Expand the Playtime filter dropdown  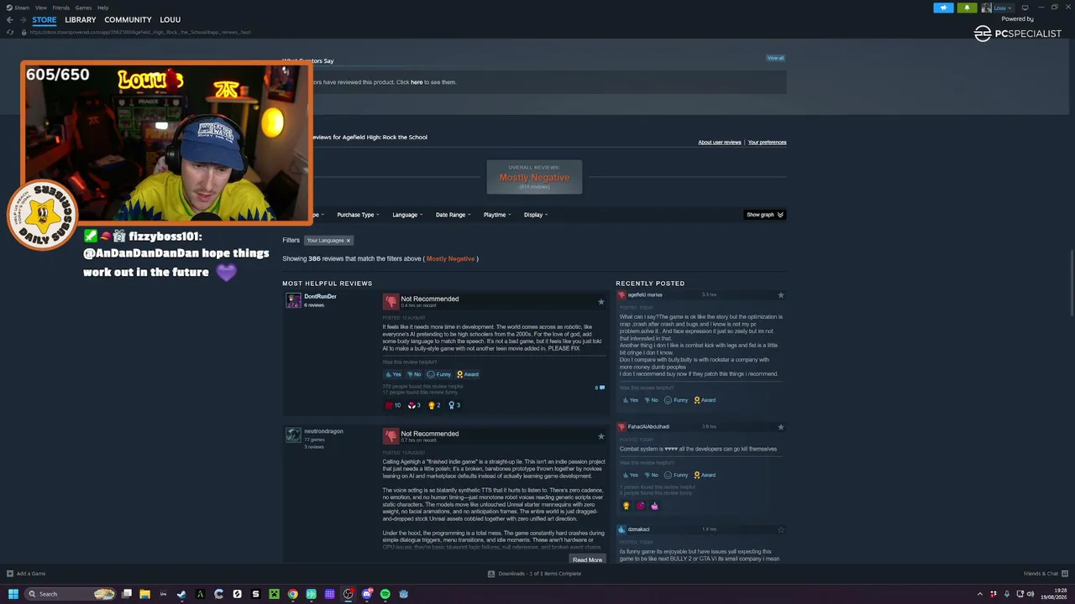pyautogui.click(x=497, y=215)
